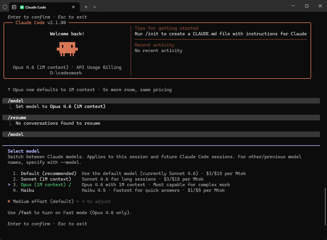This screenshot has height=240, width=327.
Task: Click the /resume command line
Action: 161,118
